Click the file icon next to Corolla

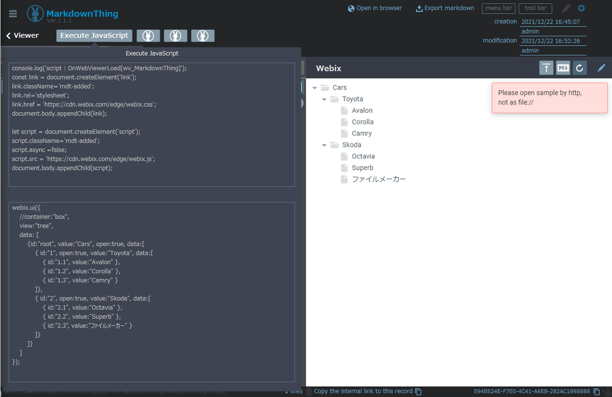tap(344, 122)
